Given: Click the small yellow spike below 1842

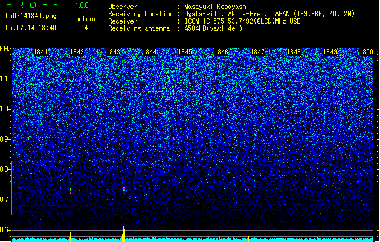Looking at the screenshot, I should pos(70,237).
